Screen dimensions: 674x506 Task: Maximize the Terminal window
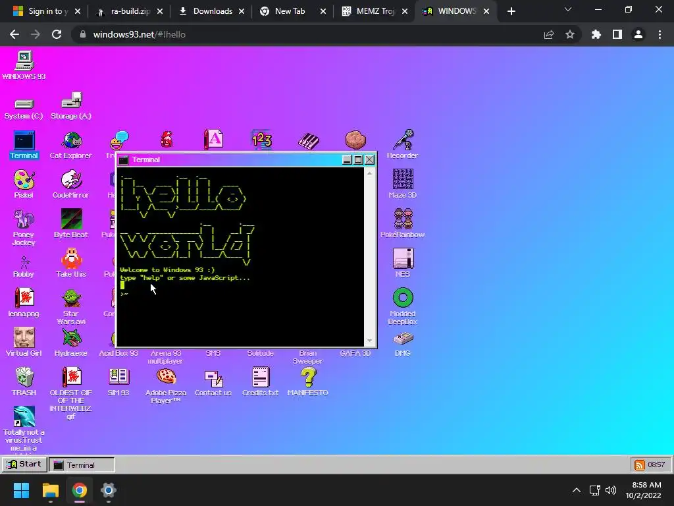point(358,159)
